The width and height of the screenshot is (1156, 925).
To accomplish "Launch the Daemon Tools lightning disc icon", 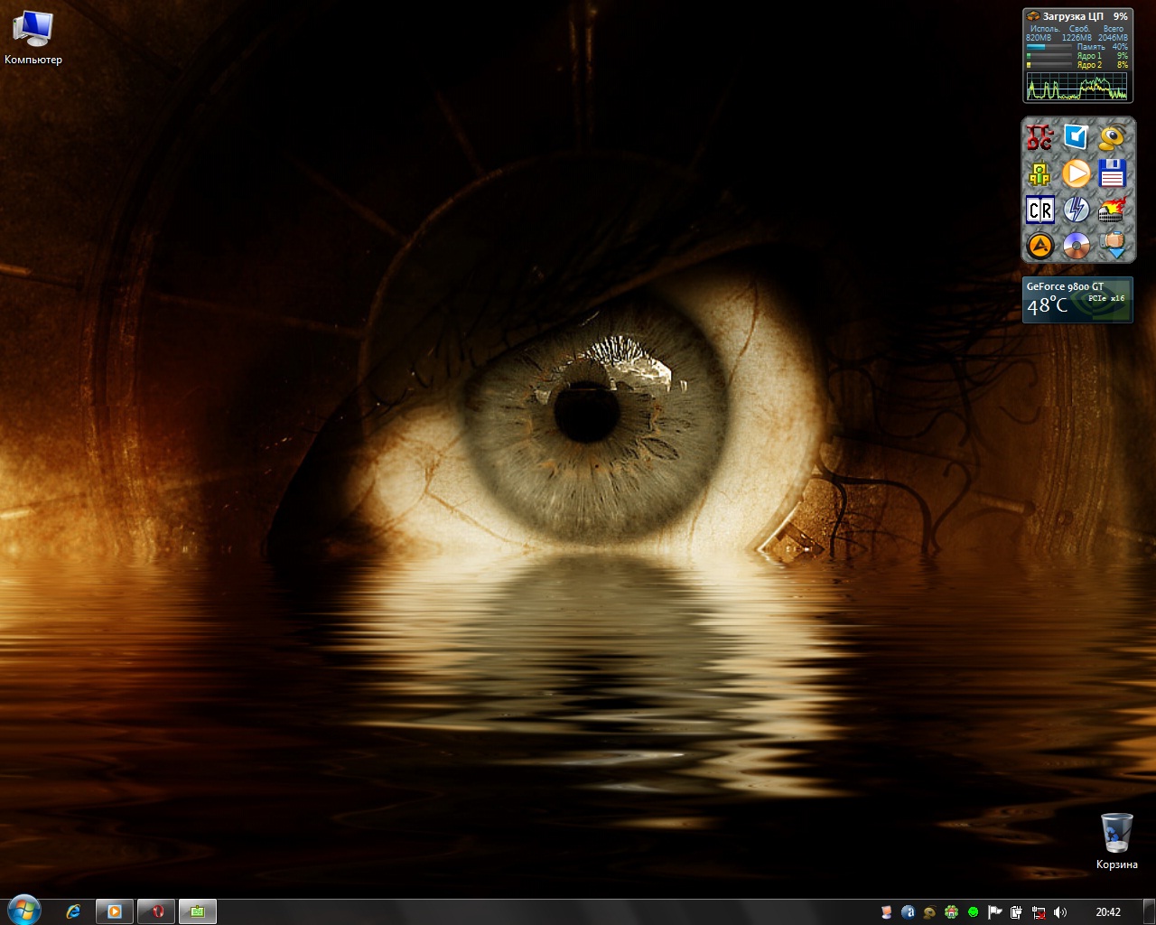I will tap(1076, 210).
